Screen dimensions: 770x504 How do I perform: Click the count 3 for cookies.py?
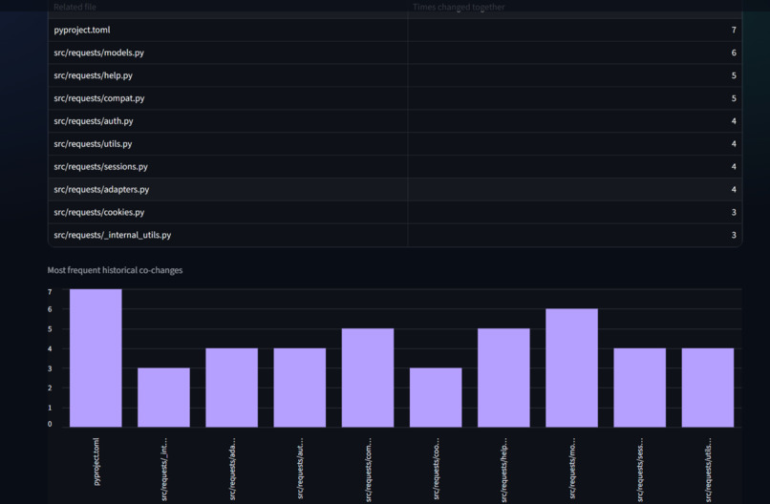734,213
